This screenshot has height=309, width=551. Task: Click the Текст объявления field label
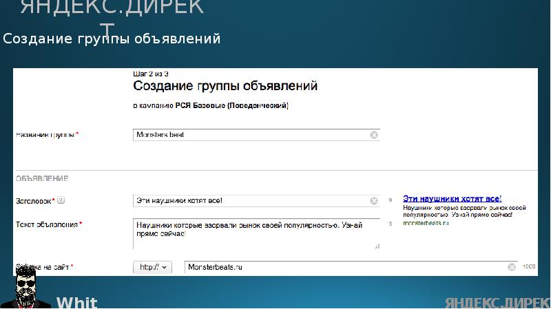[47, 224]
